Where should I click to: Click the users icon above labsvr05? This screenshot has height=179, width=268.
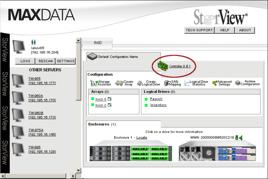[34, 42]
